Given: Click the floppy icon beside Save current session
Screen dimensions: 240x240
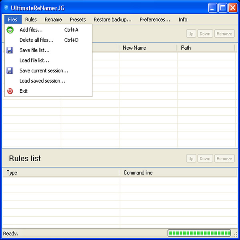Looking at the screenshot, I should 10,70.
